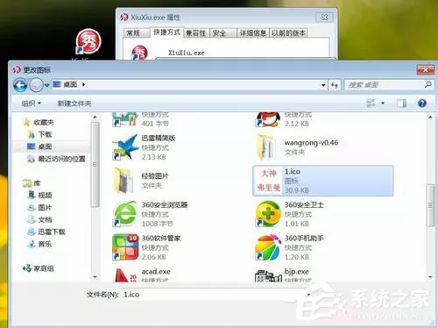Click the magnifier search icon
The height and width of the screenshot is (328, 438).
(428, 85)
